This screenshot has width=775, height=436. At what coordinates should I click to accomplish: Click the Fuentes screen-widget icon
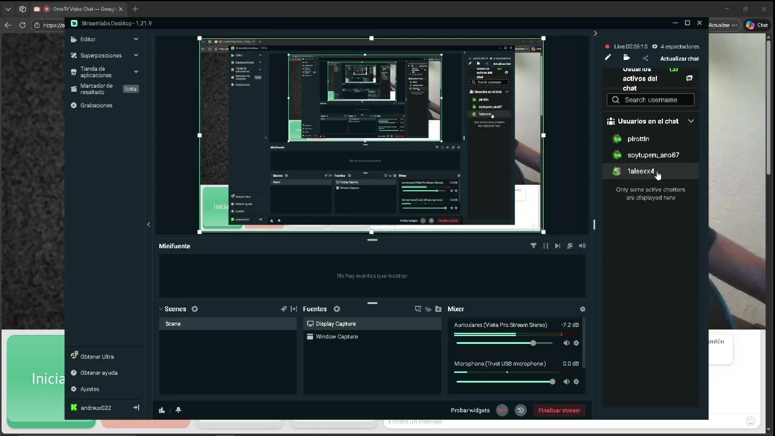pyautogui.click(x=418, y=309)
